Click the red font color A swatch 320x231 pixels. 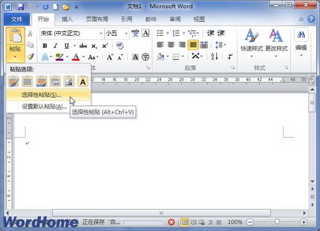click(x=76, y=57)
